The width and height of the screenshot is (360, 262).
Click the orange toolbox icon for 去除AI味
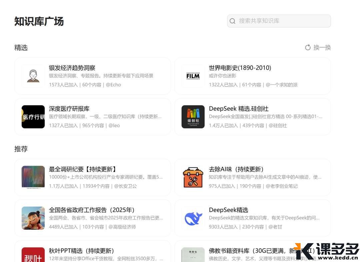[193, 177]
